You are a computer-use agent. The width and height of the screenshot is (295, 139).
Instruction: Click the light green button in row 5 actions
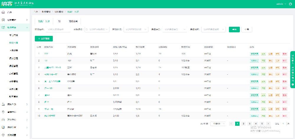click(263, 81)
